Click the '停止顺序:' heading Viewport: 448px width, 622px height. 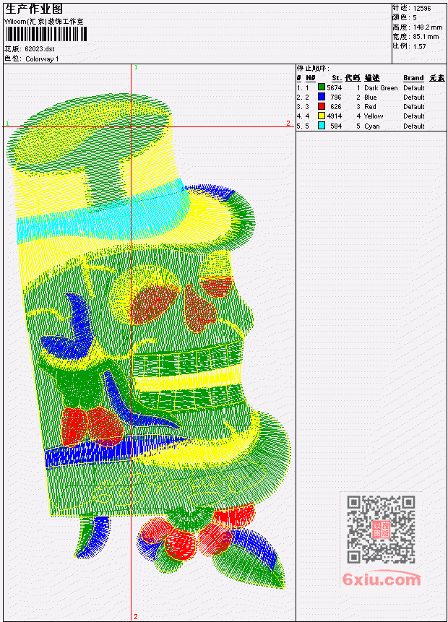click(x=314, y=68)
